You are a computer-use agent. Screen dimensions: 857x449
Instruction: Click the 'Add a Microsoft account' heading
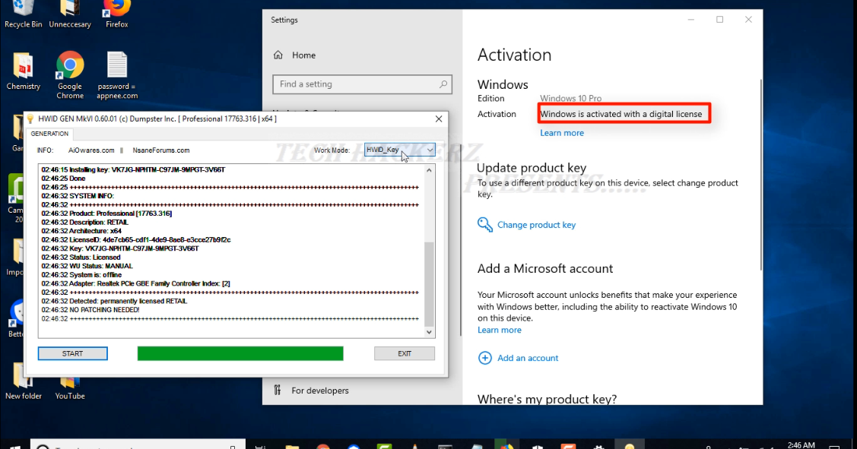(545, 268)
